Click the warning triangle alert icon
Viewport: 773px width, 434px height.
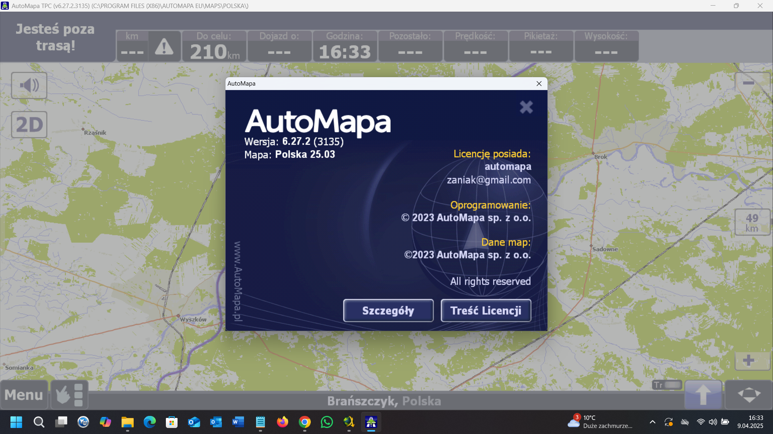click(x=164, y=47)
